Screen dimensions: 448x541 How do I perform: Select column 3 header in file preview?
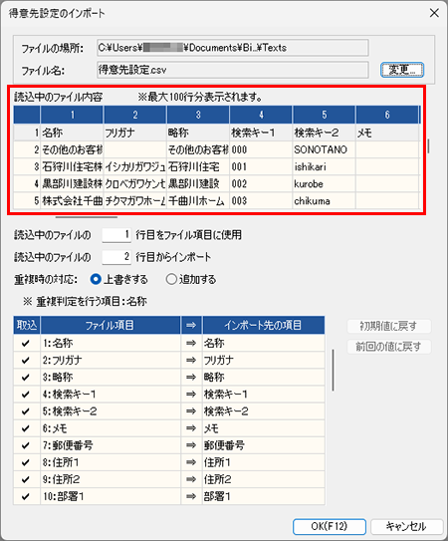point(198,115)
